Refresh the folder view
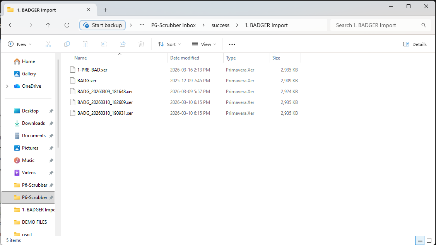The image size is (436, 245). (67, 25)
